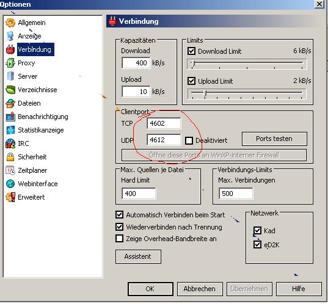Open the Allgemein gear icon
Image resolution: width=328 pixels, height=304 pixels.
pyautogui.click(x=10, y=23)
